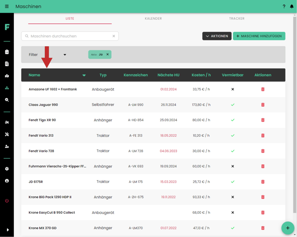Click the green F logo in sidebar
Image resolution: width=297 pixels, height=237 pixels.
pos(7,27)
